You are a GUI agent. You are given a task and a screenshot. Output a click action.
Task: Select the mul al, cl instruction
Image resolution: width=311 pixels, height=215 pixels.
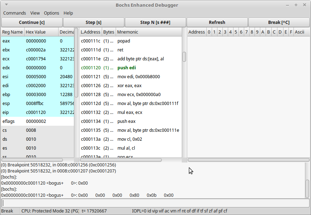click(x=131, y=148)
